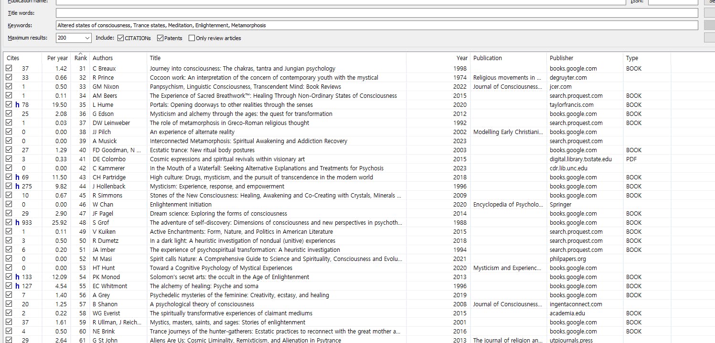Image resolution: width=715 pixels, height=343 pixels.
Task: Select 'A psychological theory of consciousness' title
Action: 202,304
